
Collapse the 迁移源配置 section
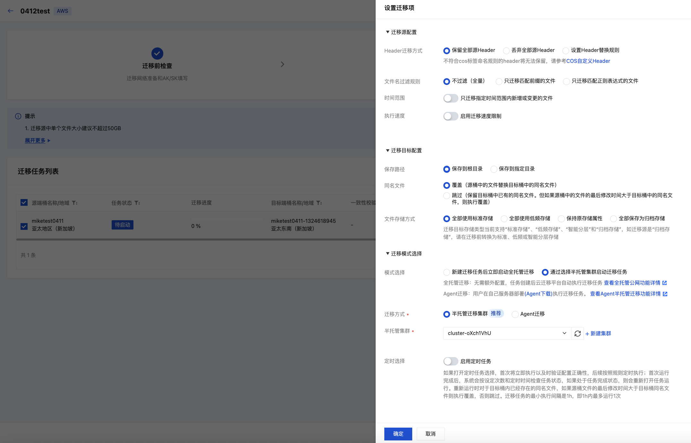coord(388,32)
